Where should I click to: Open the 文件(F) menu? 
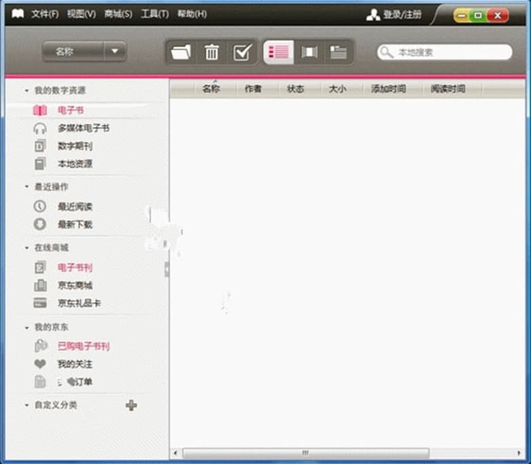click(x=44, y=14)
